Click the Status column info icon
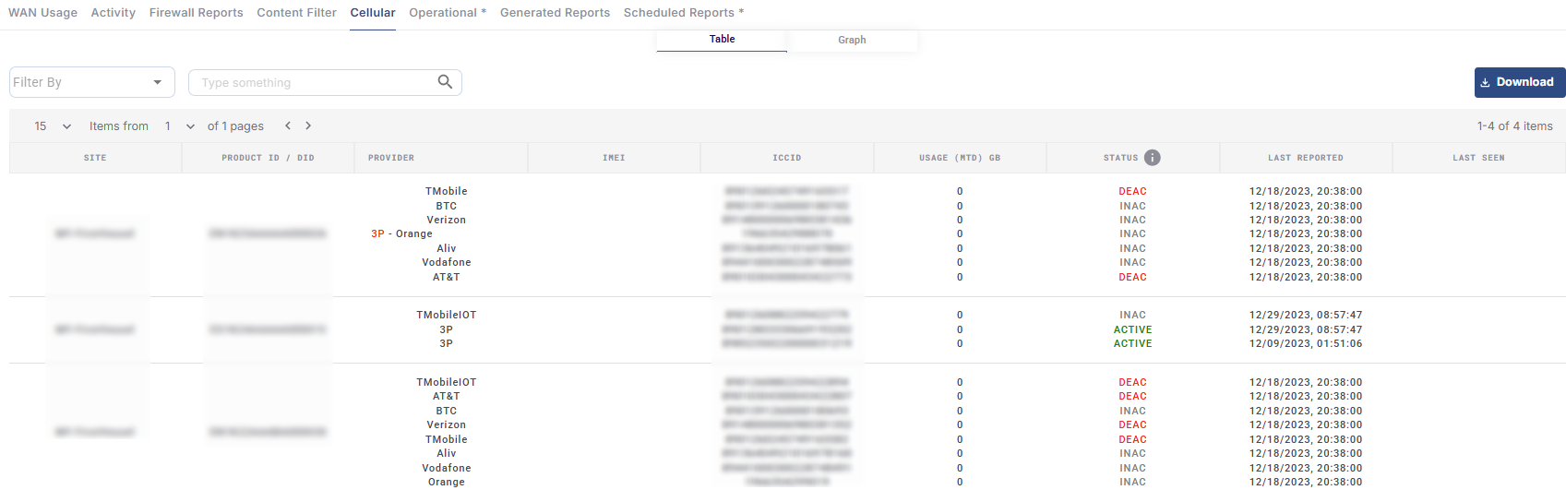Viewport: 1566px width, 490px height. (x=1152, y=158)
